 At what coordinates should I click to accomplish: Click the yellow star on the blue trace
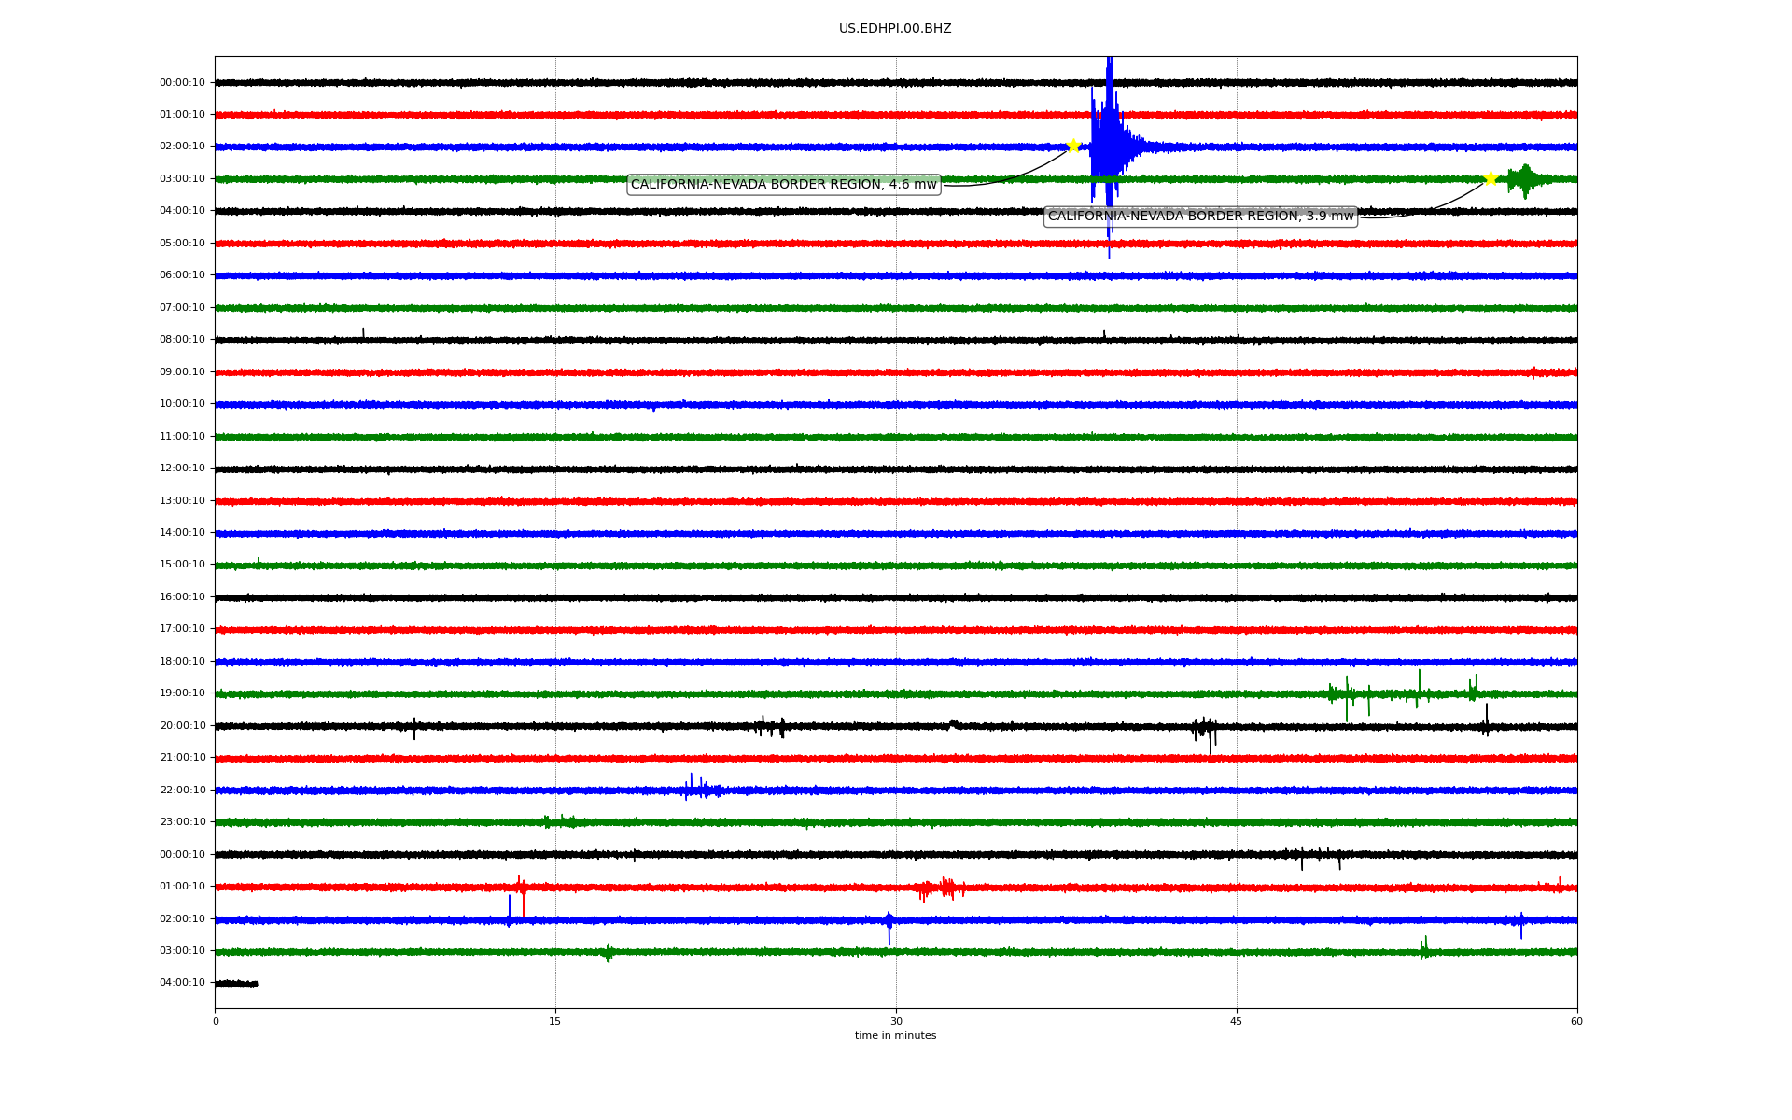pos(1073,146)
